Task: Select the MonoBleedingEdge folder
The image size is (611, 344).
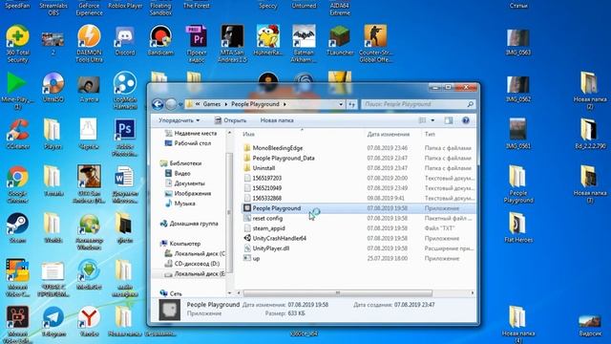Action: (x=273, y=148)
